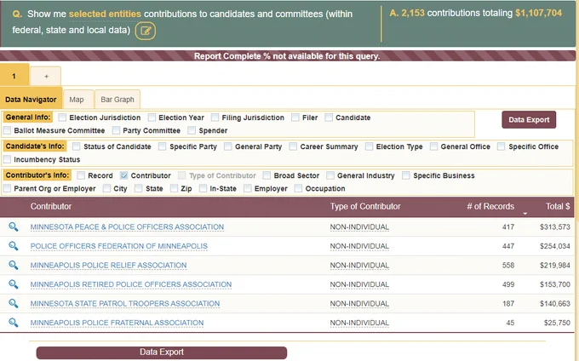This screenshot has width=579, height=361.
Task: Enable General Party checkbox
Action: tap(228, 146)
